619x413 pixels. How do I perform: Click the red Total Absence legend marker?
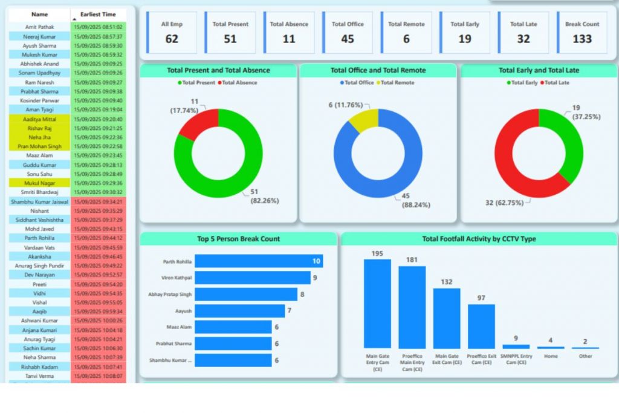point(219,83)
